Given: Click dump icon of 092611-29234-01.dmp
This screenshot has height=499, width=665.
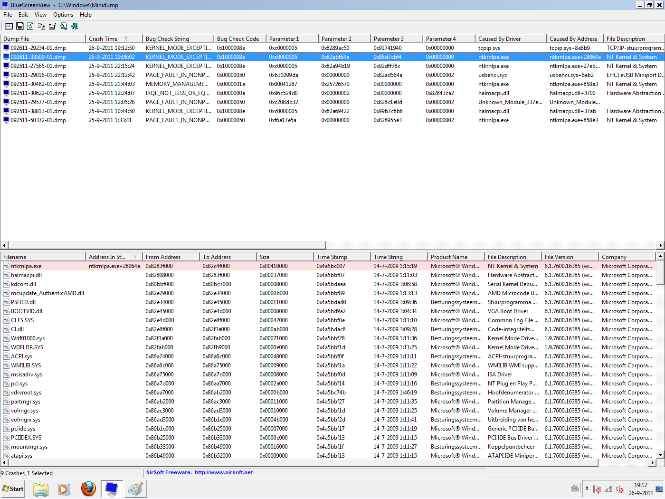Looking at the screenshot, I should tap(6, 48).
